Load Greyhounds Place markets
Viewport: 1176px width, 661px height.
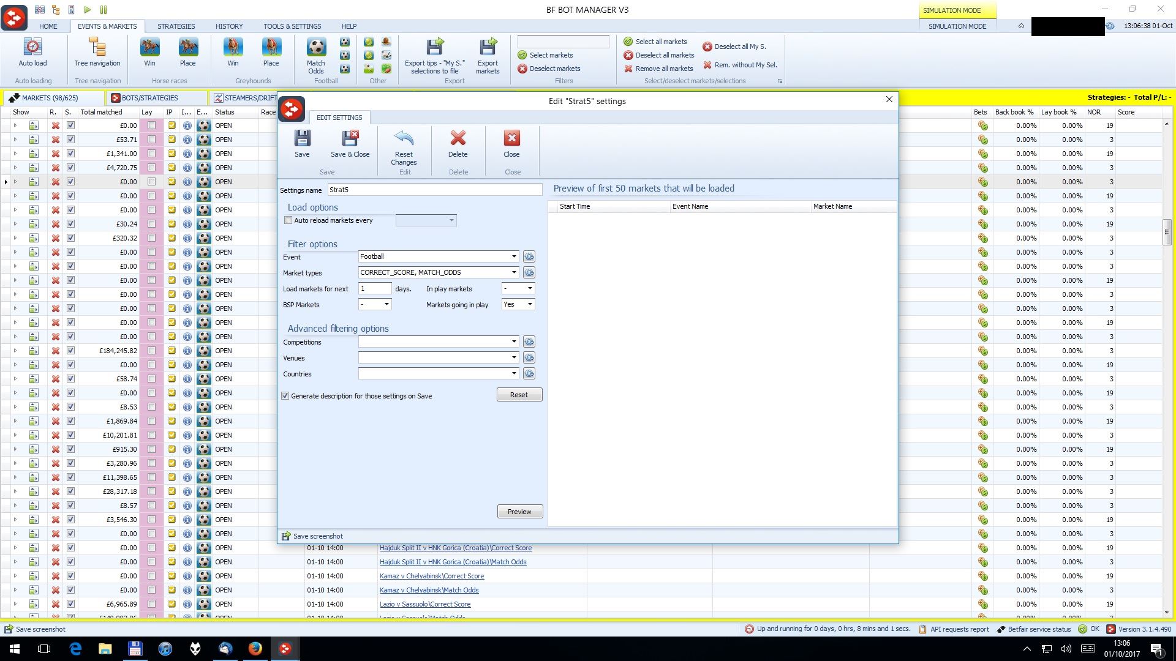[271, 53]
